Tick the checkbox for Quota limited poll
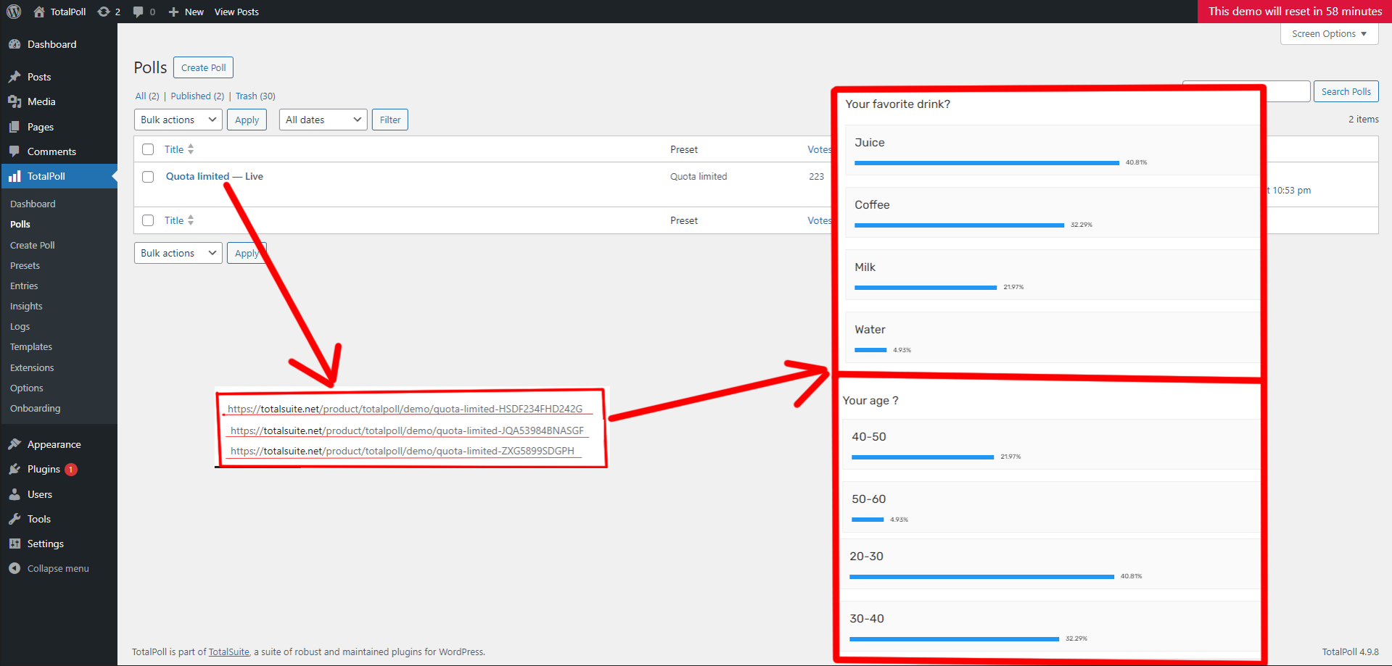 (x=148, y=177)
